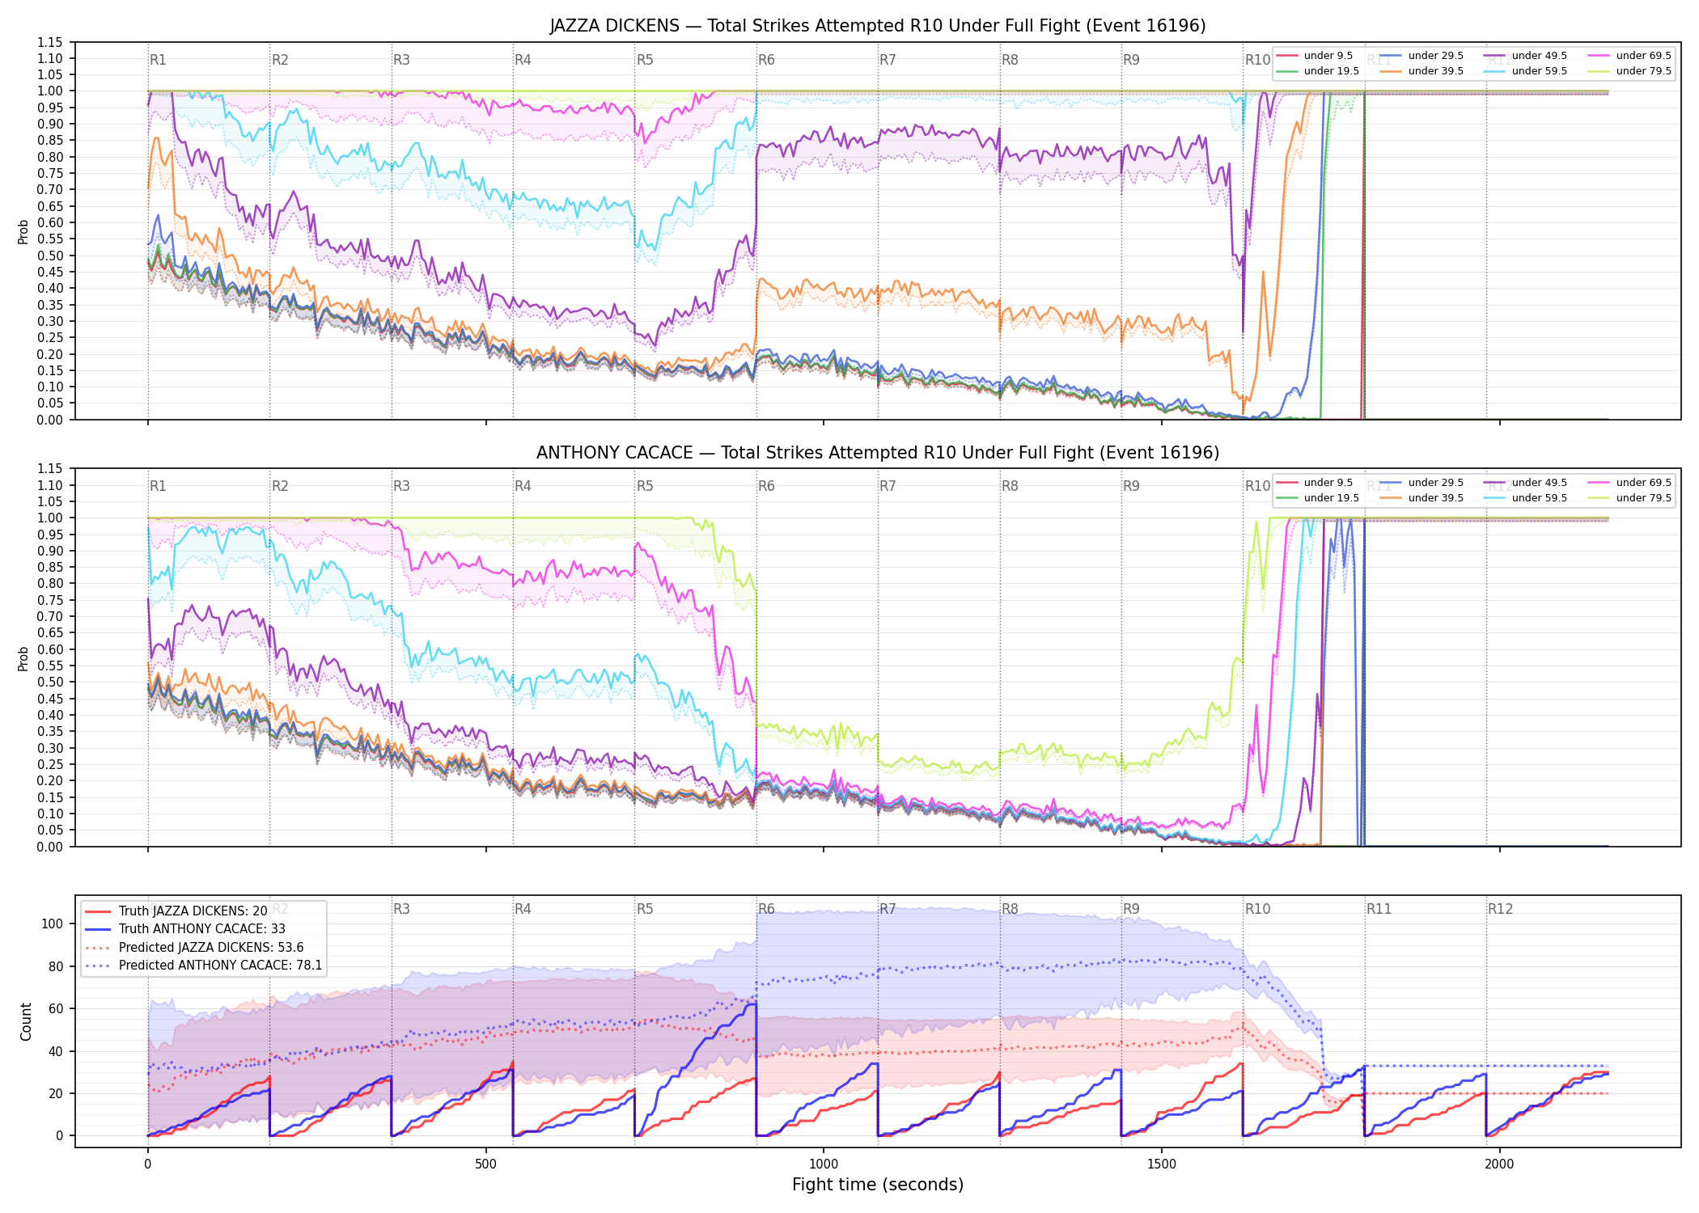Image resolution: width=1699 pixels, height=1213 pixels.
Task: Click R3 marker in Anthony Cacace chart
Action: (401, 486)
